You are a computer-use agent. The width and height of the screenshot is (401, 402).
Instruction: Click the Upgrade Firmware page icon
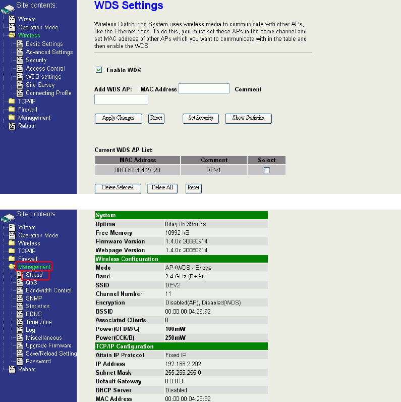[x=20, y=345]
